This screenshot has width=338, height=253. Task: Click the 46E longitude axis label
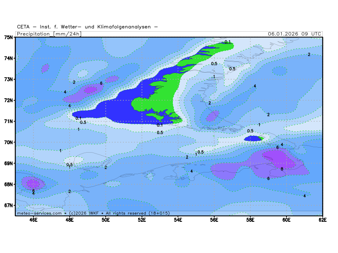(x=33, y=219)
